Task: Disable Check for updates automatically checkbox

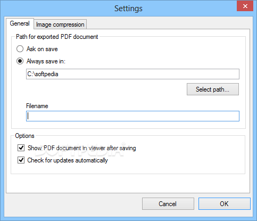Action: (21, 160)
